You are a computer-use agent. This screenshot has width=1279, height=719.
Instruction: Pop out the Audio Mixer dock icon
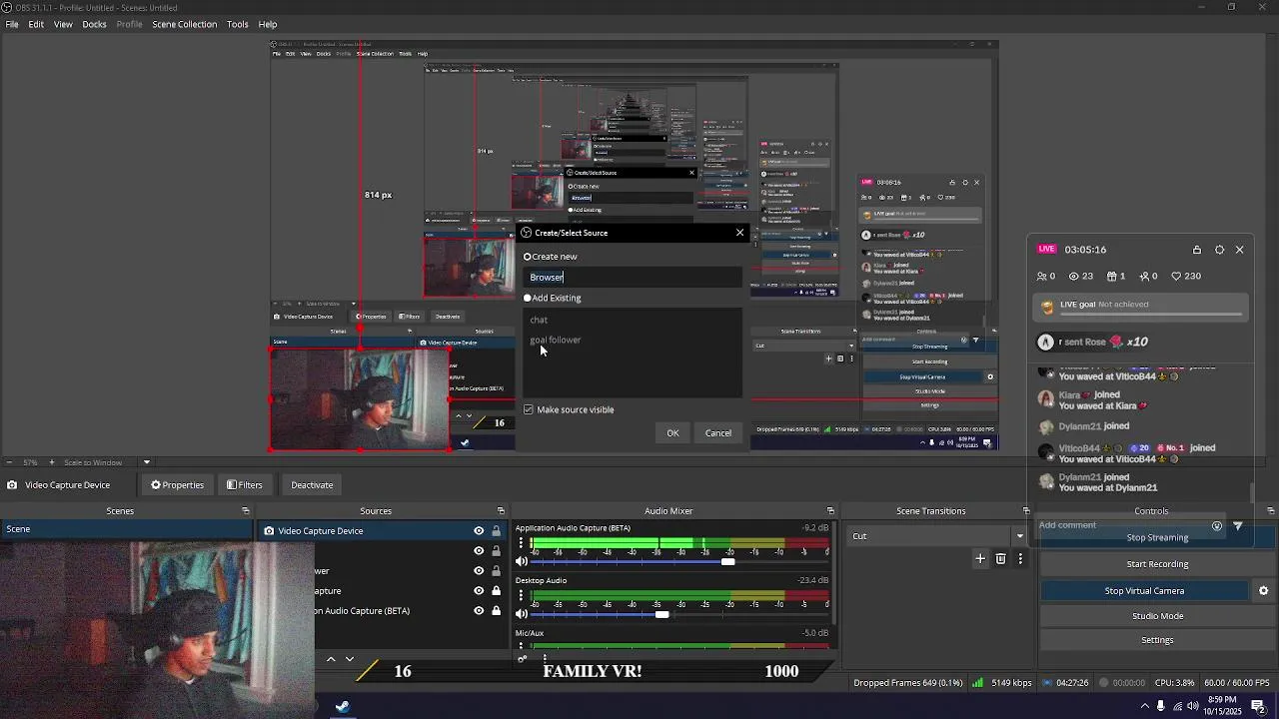[x=830, y=511]
